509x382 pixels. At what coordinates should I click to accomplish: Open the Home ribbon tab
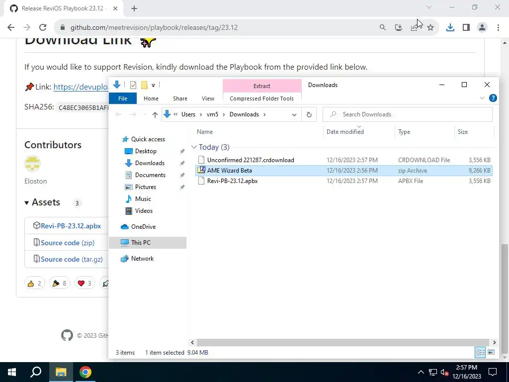tap(151, 98)
